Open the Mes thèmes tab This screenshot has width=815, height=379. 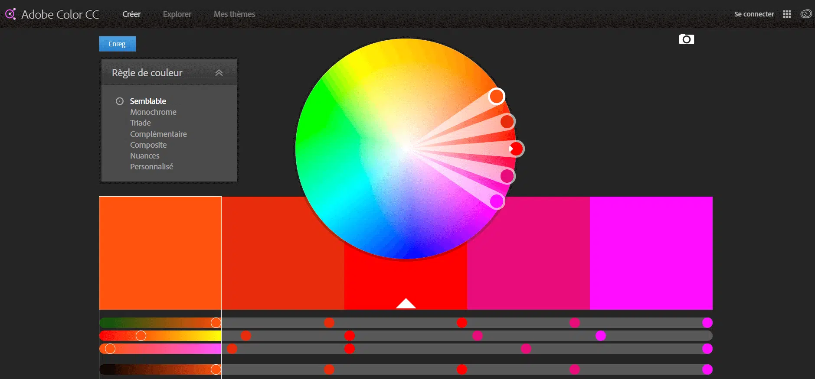pos(234,14)
